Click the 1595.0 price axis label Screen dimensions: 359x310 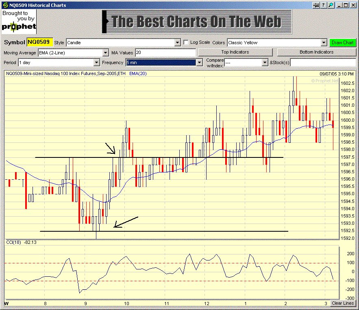348,194
